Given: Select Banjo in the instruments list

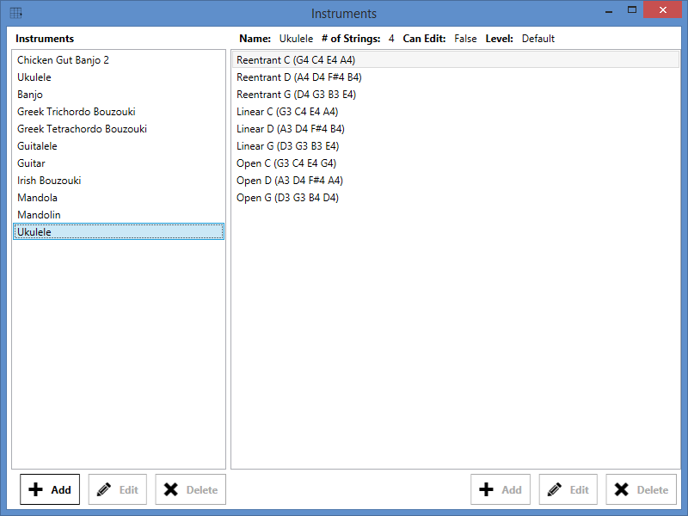Looking at the screenshot, I should 30,95.
